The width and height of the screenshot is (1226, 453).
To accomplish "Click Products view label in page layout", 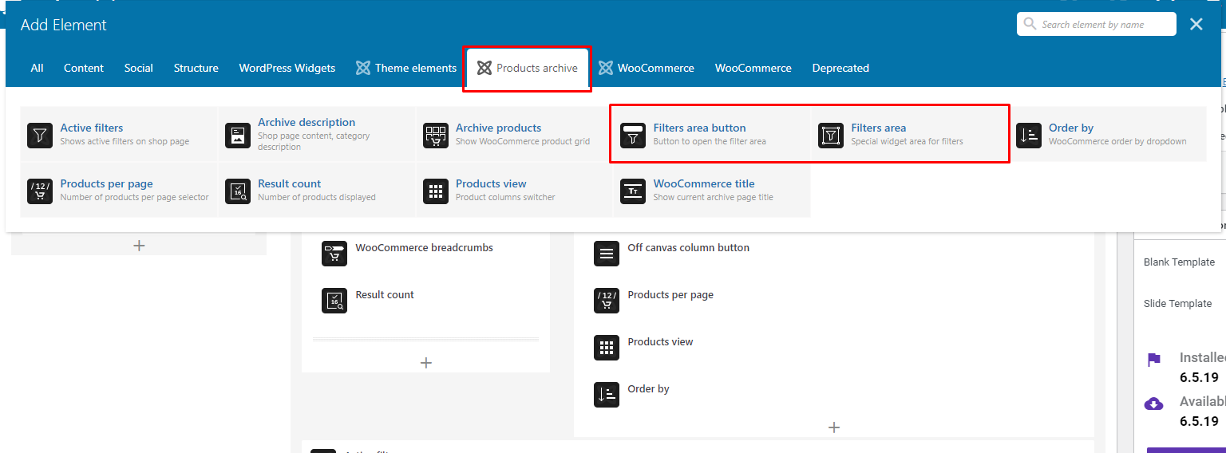I will coord(660,341).
